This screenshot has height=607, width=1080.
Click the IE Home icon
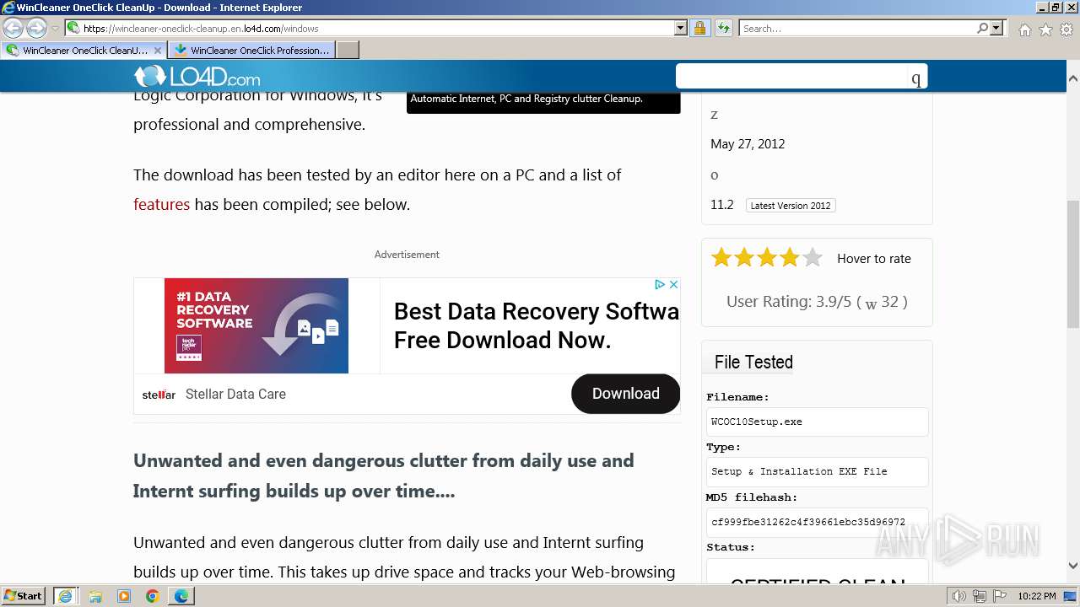tap(1024, 30)
